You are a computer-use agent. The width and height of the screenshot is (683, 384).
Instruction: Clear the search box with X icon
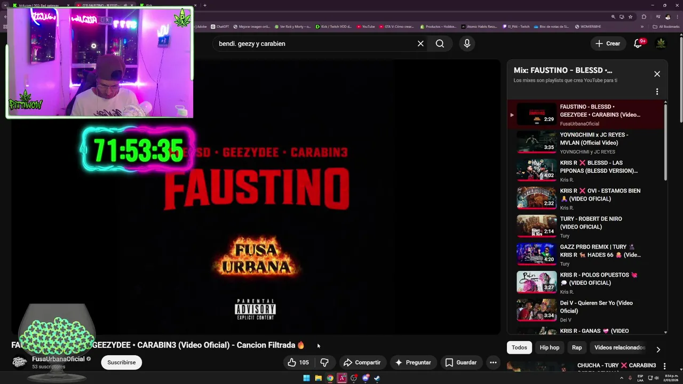point(420,44)
